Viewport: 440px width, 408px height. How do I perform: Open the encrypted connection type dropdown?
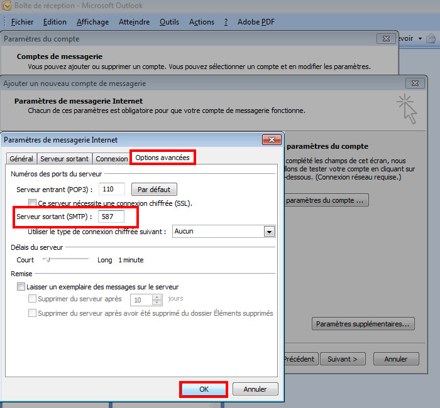(x=269, y=232)
